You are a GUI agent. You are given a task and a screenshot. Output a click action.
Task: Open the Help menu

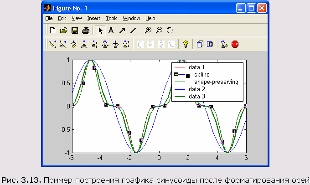point(150,18)
